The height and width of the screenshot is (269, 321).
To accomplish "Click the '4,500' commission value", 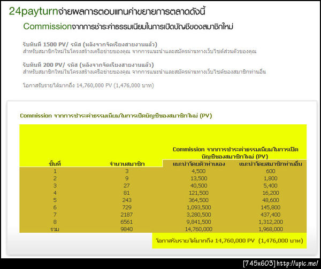I will tap(198, 171).
